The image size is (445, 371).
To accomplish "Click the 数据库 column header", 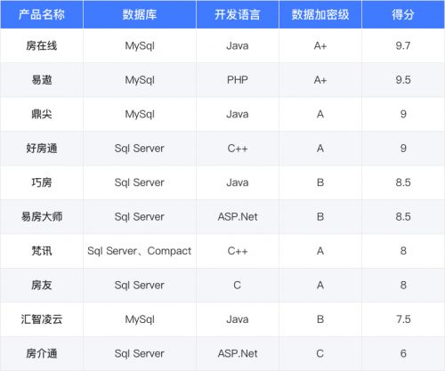I will 140,14.
